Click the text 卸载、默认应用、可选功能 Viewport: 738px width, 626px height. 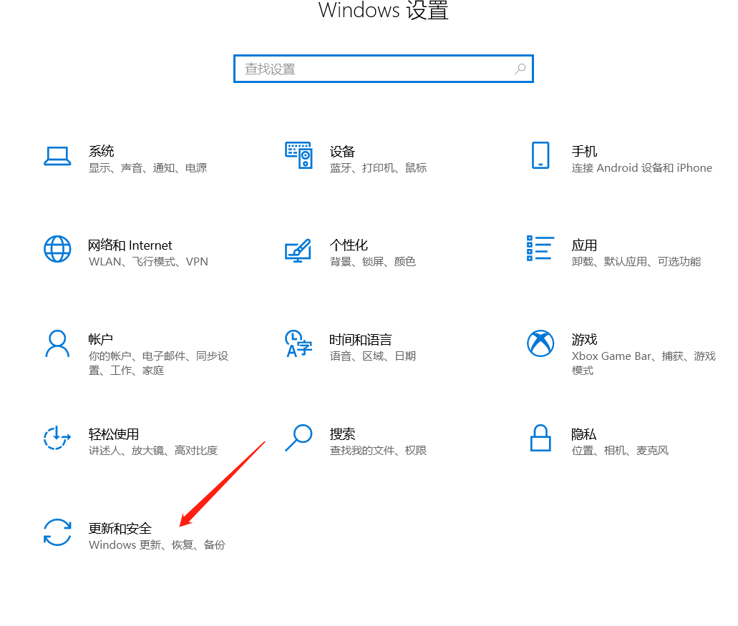pyautogui.click(x=636, y=262)
